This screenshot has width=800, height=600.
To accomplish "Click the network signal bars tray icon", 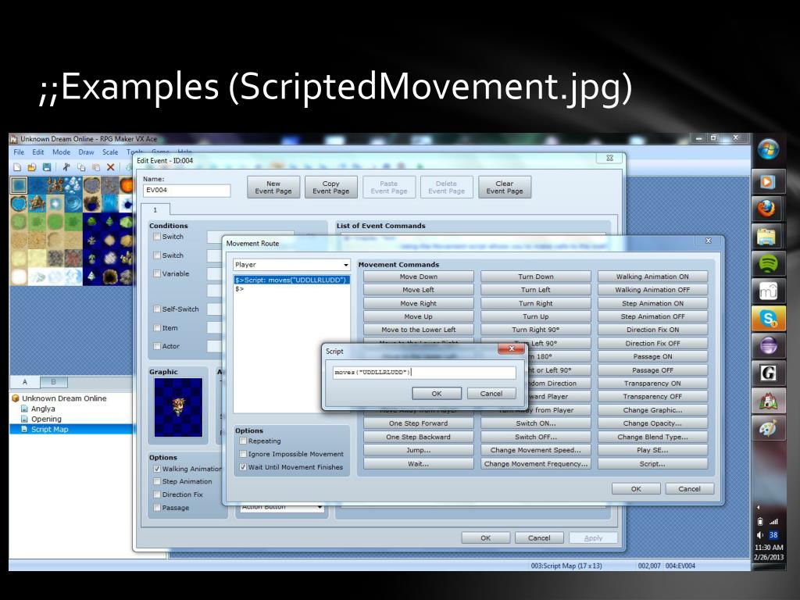I will (774, 521).
